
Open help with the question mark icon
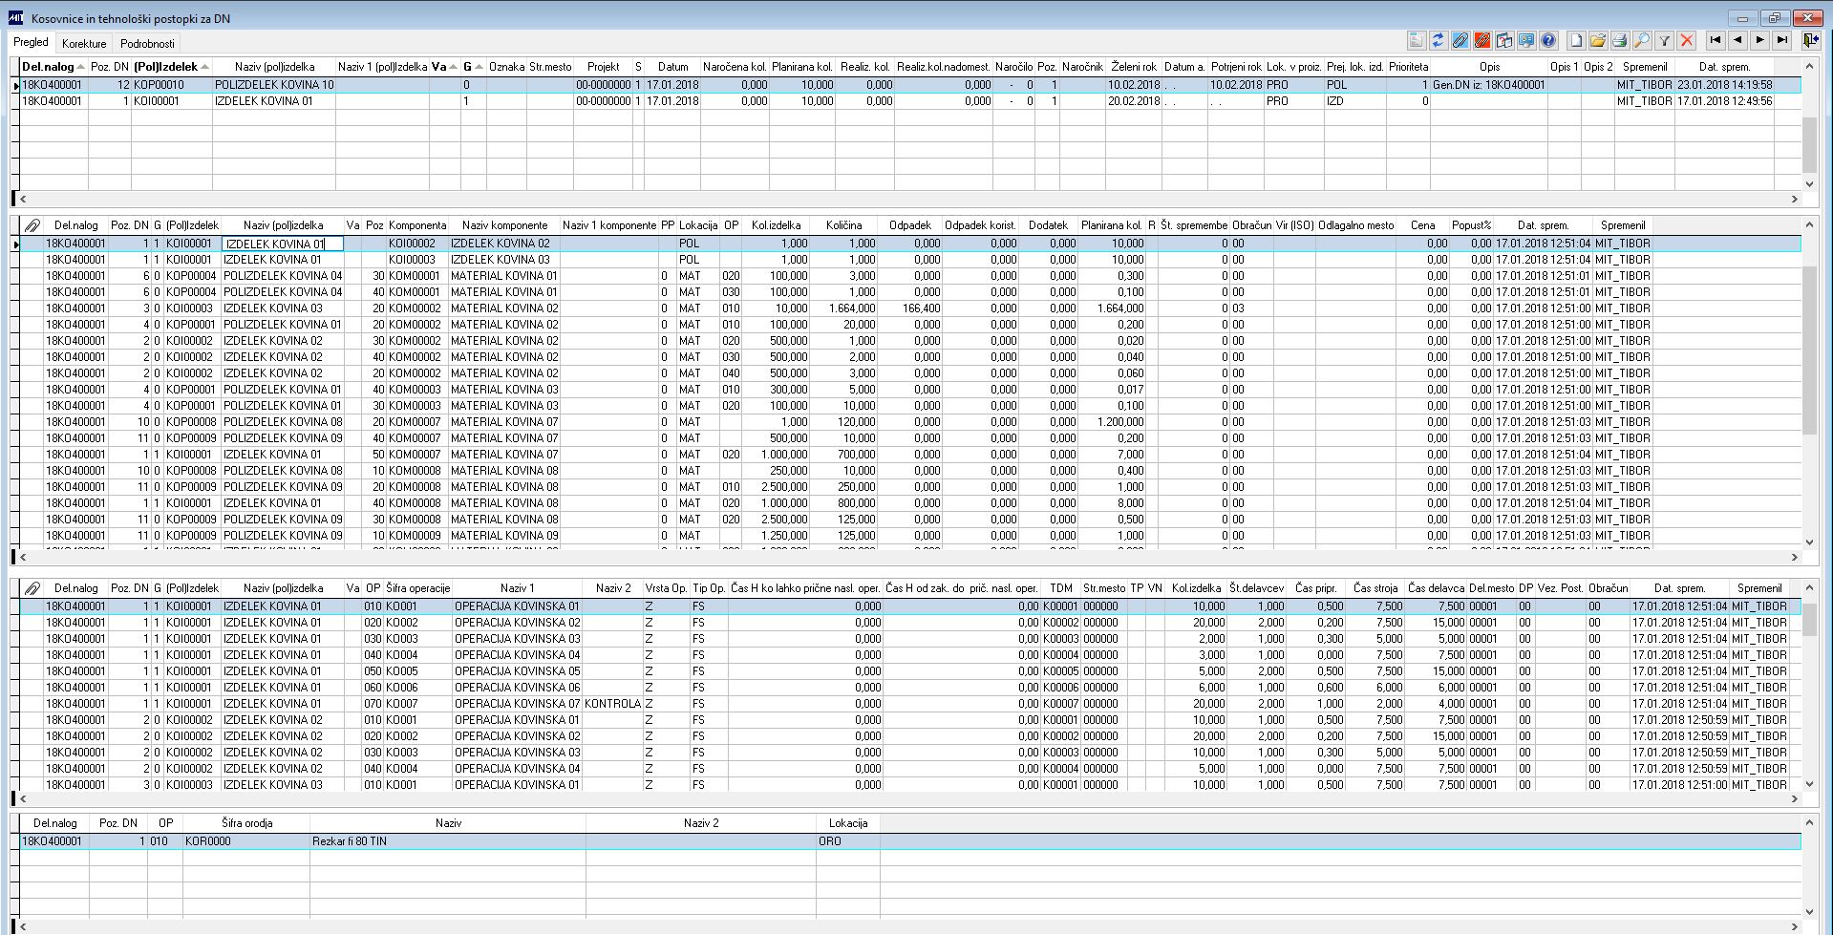[1548, 40]
